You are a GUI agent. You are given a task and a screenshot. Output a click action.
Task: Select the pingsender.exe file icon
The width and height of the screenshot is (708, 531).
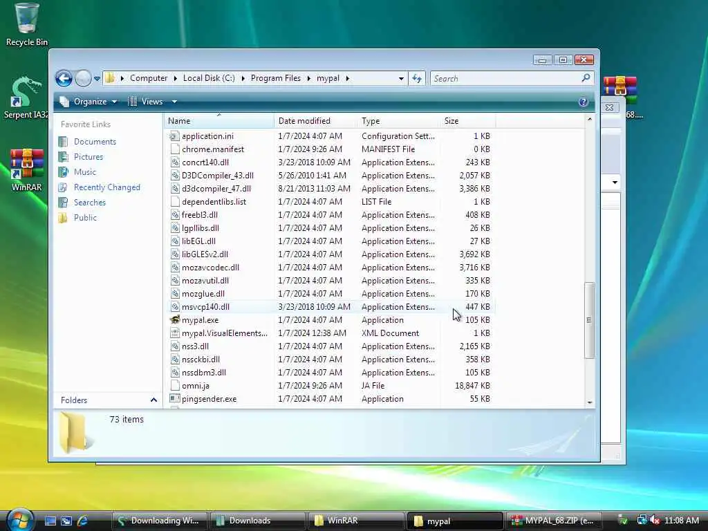[x=175, y=399]
